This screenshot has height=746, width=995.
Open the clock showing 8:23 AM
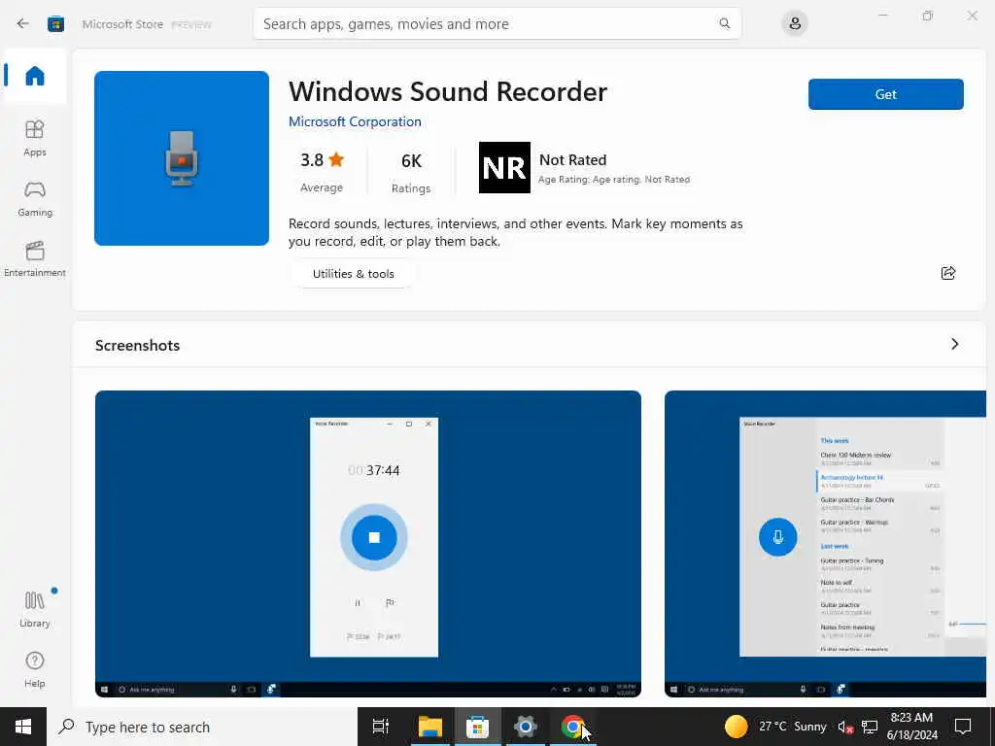point(911,727)
